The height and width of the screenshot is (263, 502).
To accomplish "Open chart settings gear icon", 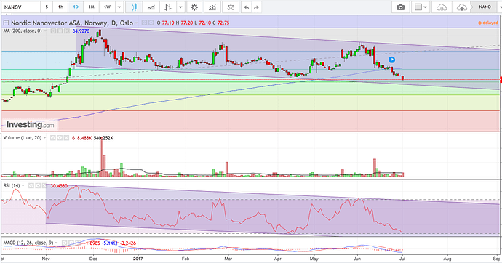I will pyautogui.click(x=194, y=7).
